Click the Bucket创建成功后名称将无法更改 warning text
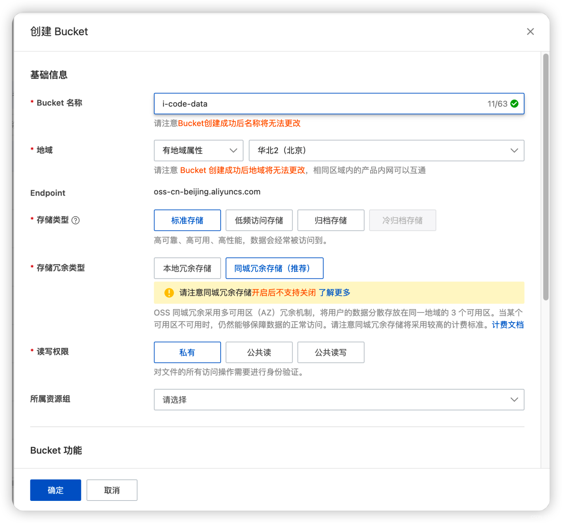Viewport: 562px width, 523px height. (239, 123)
